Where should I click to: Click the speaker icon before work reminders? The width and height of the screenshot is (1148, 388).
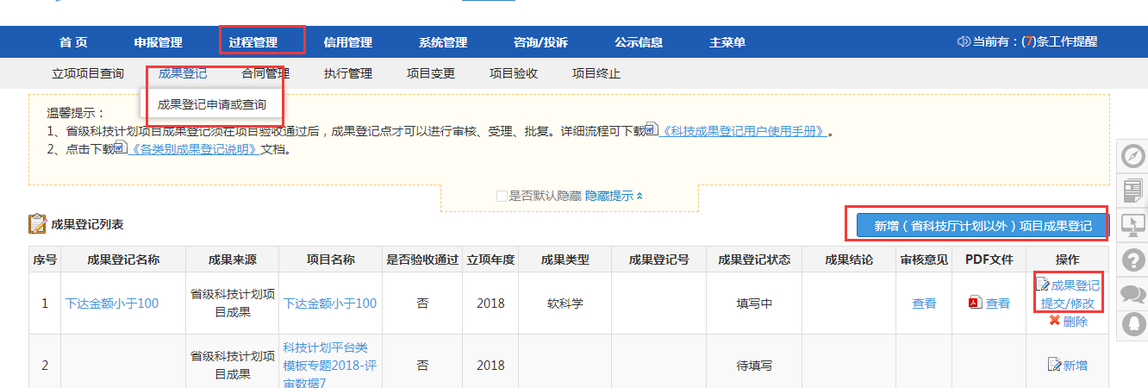tap(964, 41)
